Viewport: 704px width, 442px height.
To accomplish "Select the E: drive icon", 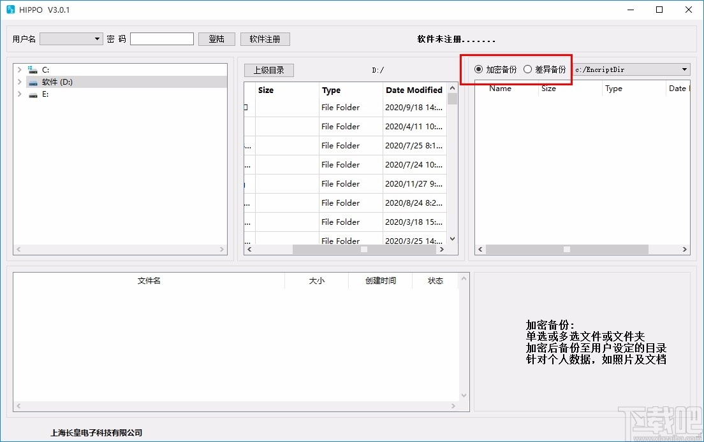I will click(33, 94).
